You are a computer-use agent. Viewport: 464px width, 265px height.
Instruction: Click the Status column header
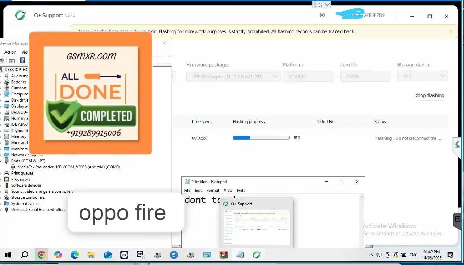(380, 122)
